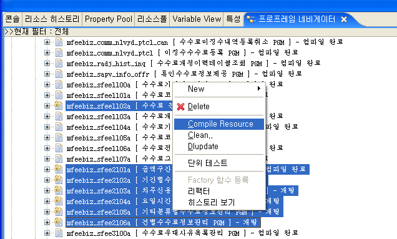
Task: Choose 히스토리 보기 from context menu
Action: click(x=219, y=202)
